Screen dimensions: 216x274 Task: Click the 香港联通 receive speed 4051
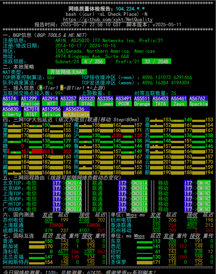tap(192, 225)
